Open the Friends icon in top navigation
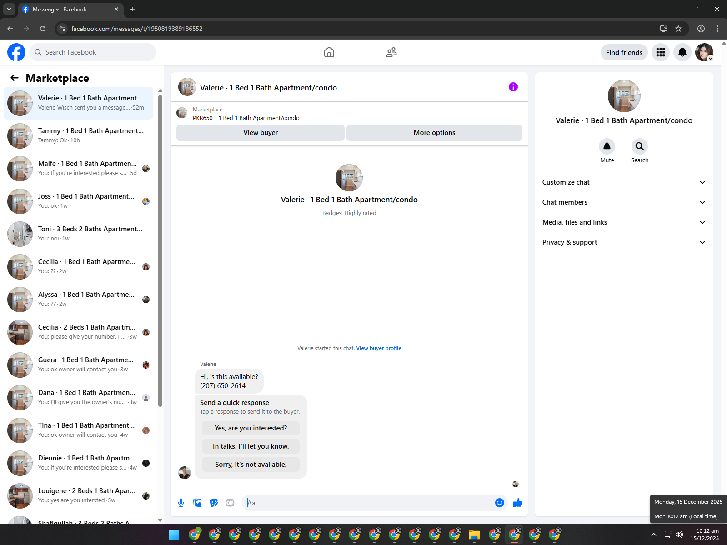 point(391,52)
